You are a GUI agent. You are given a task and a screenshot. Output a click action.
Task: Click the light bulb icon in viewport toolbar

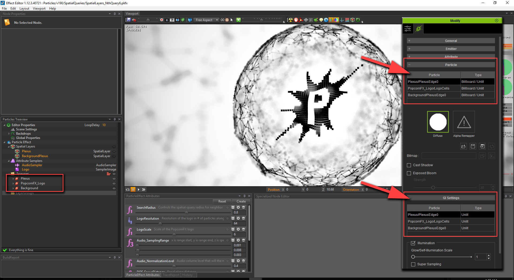pyautogui.click(x=321, y=20)
